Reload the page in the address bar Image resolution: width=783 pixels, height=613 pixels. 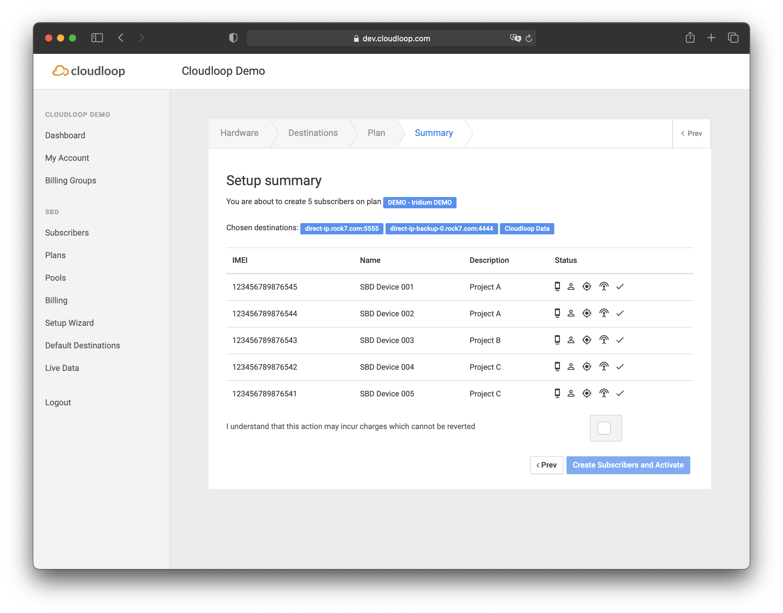click(529, 38)
